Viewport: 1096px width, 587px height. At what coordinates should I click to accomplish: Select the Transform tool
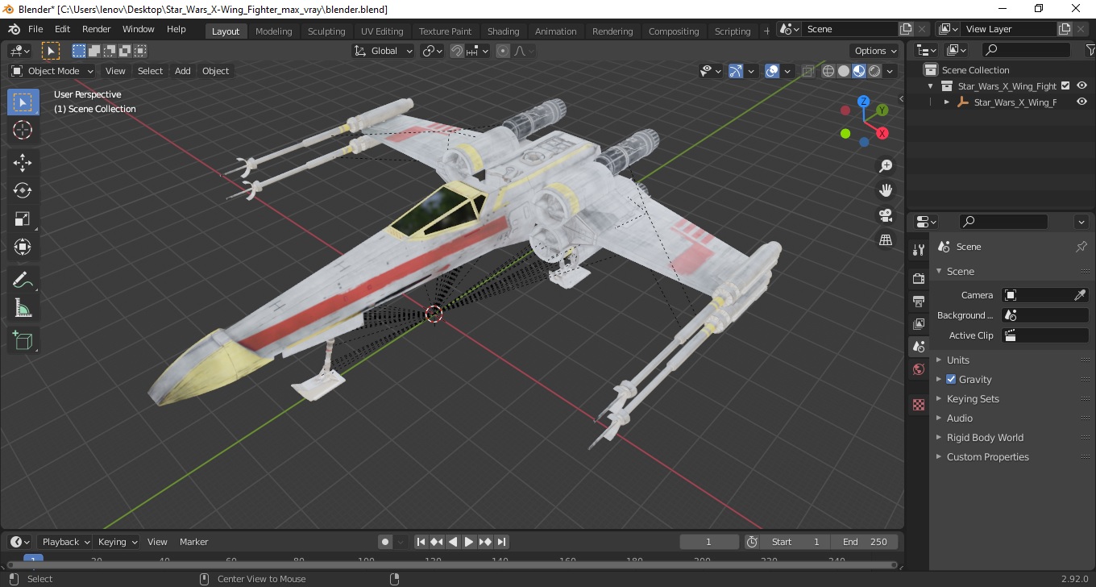(23, 246)
